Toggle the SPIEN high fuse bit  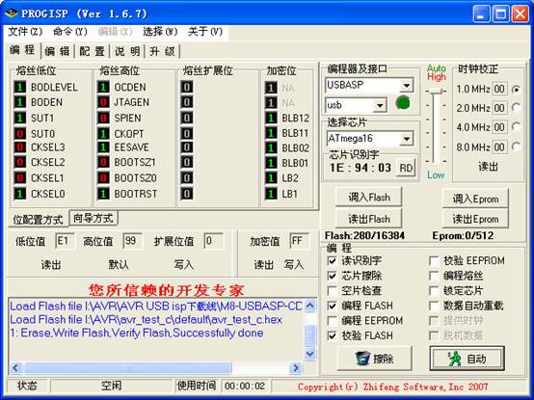coord(103,118)
